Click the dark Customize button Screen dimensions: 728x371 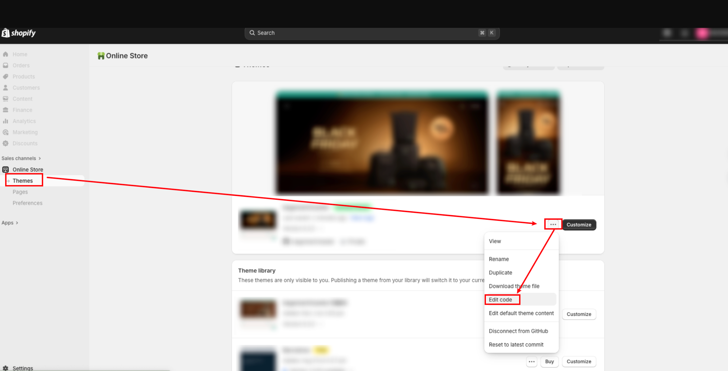(x=579, y=225)
